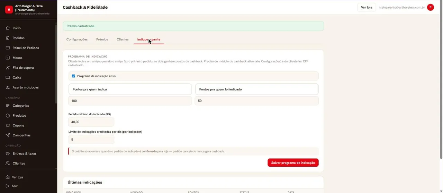Click the Entrega & taxas truck icon

[x=8, y=153]
